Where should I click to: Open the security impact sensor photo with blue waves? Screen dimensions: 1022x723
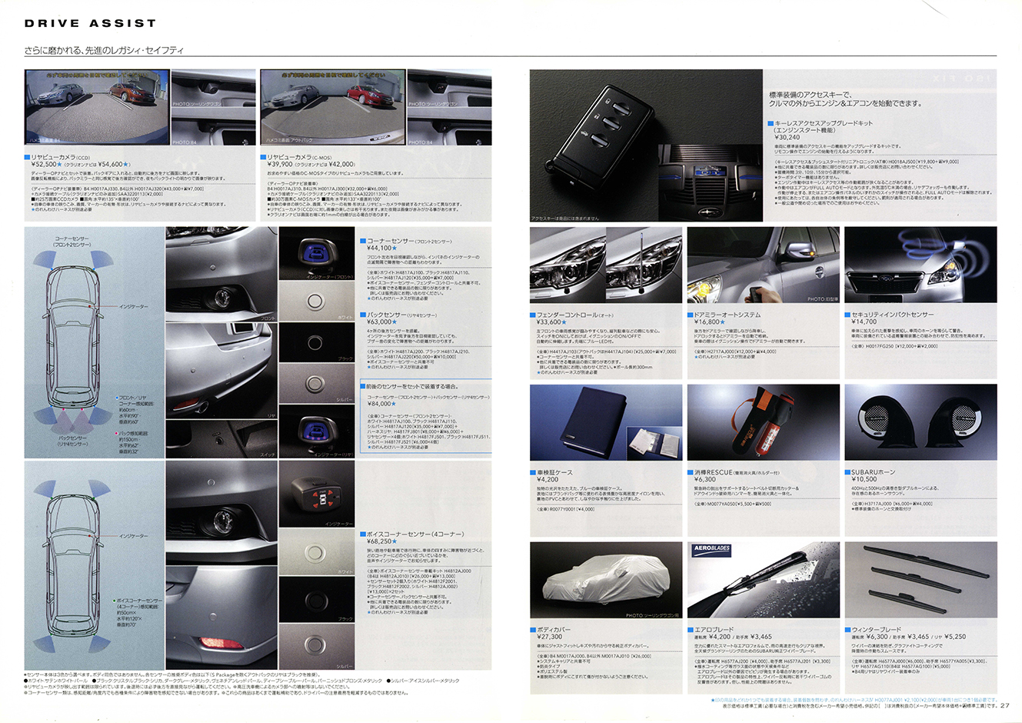tap(920, 265)
